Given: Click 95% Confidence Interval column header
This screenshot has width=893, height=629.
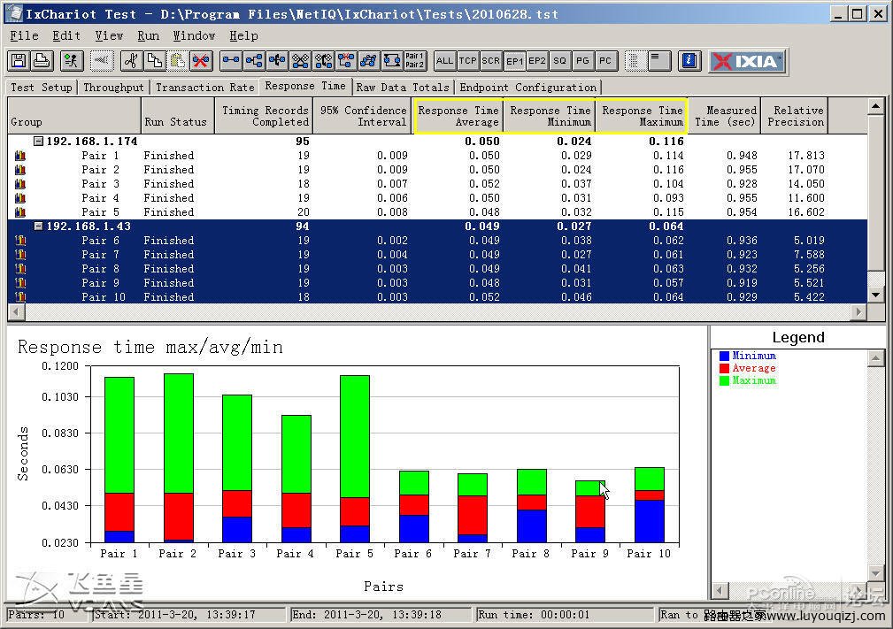Looking at the screenshot, I should pyautogui.click(x=362, y=116).
